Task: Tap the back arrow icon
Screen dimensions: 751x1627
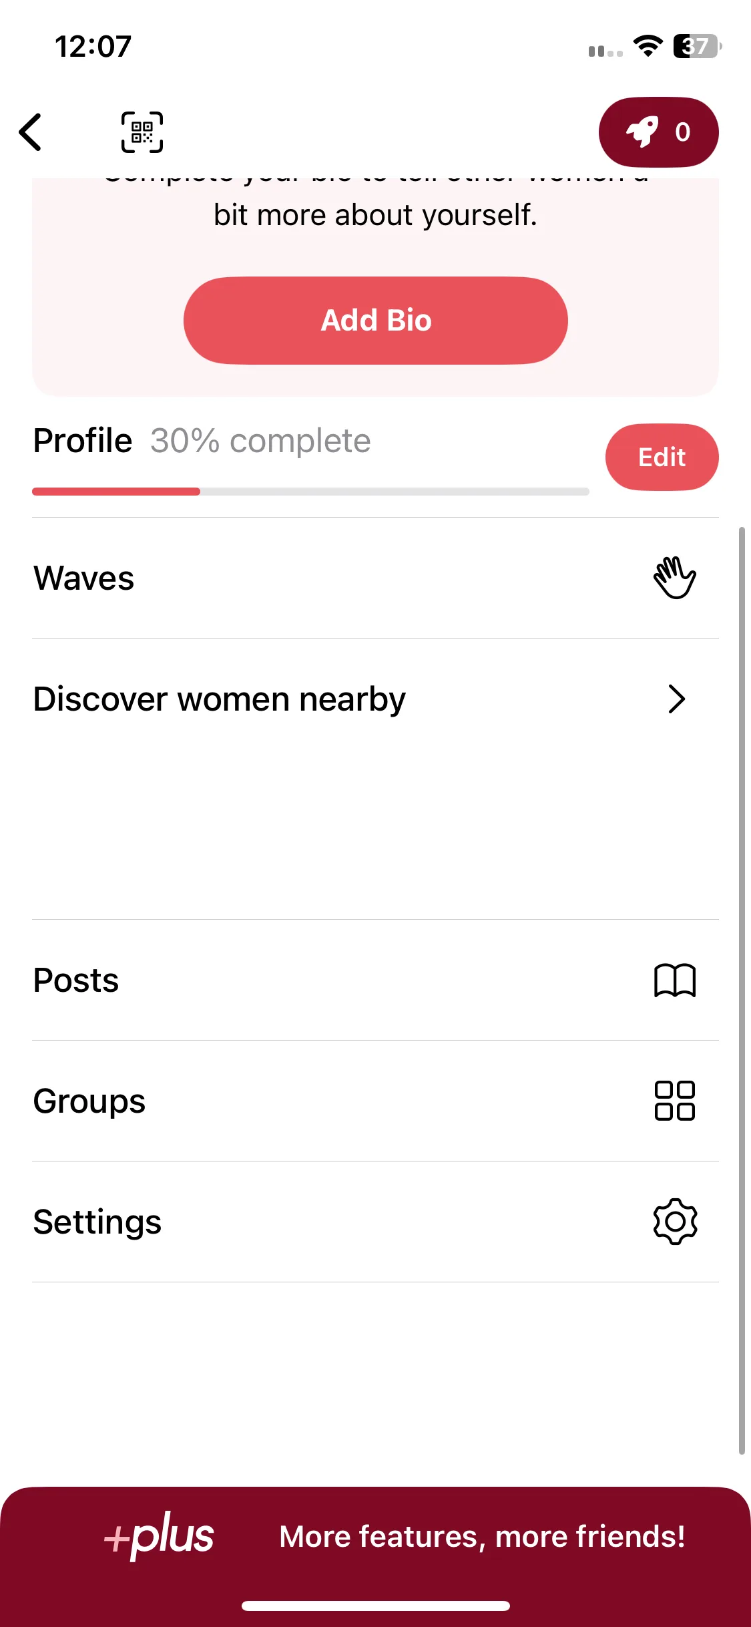Action: coord(31,132)
